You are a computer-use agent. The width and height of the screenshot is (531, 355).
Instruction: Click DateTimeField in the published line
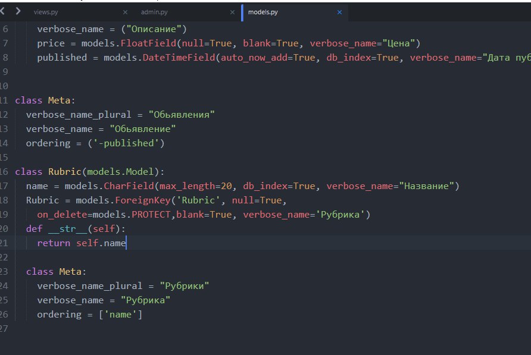[x=179, y=58]
